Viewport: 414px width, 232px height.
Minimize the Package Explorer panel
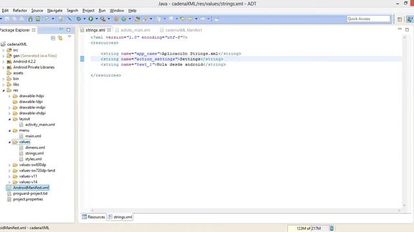click(61, 29)
